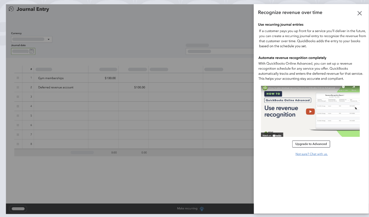Click the row number 3 cell
Image resolution: width=369 pixels, height=217 pixels.
28,97
